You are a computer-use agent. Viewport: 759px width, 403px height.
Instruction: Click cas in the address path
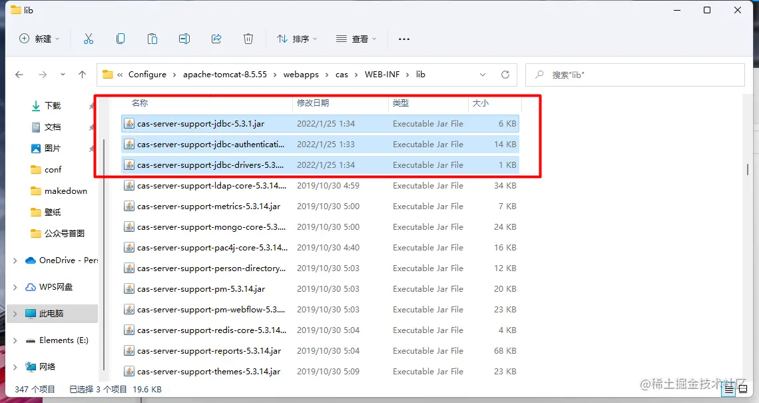342,75
